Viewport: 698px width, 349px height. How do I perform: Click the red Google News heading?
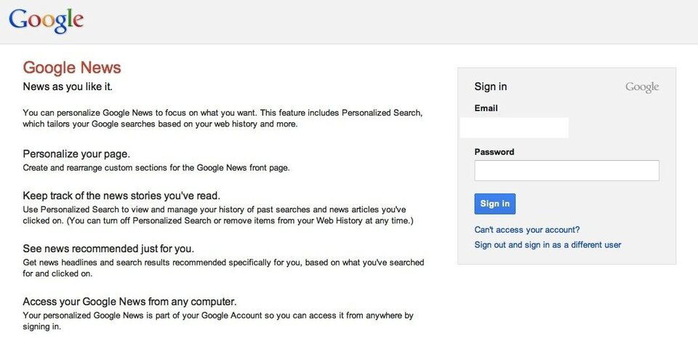point(72,68)
